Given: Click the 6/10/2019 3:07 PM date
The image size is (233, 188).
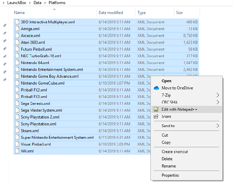Looking at the screenshot, I should (x=114, y=83).
